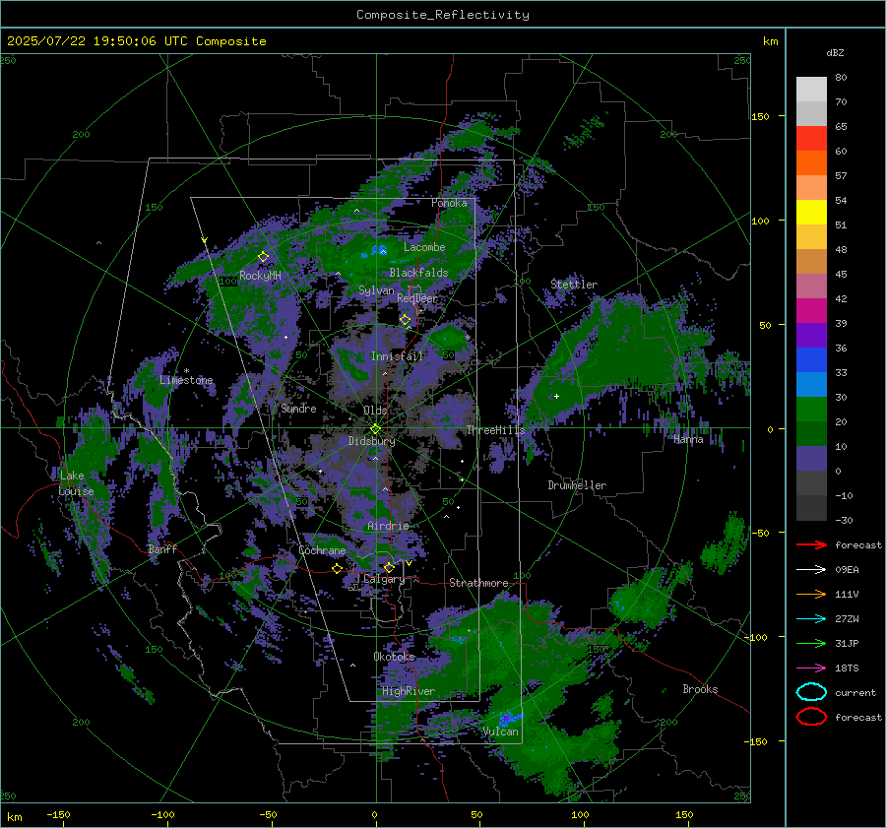
Task: Click the yellow diamond marker below RedDeer
Action: (x=405, y=320)
